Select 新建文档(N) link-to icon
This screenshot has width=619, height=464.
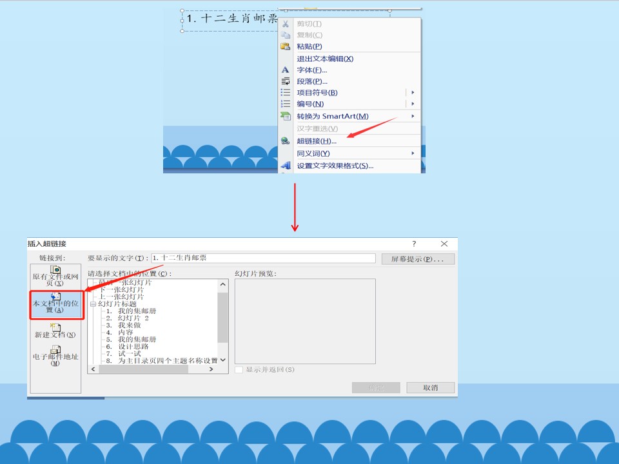(55, 327)
